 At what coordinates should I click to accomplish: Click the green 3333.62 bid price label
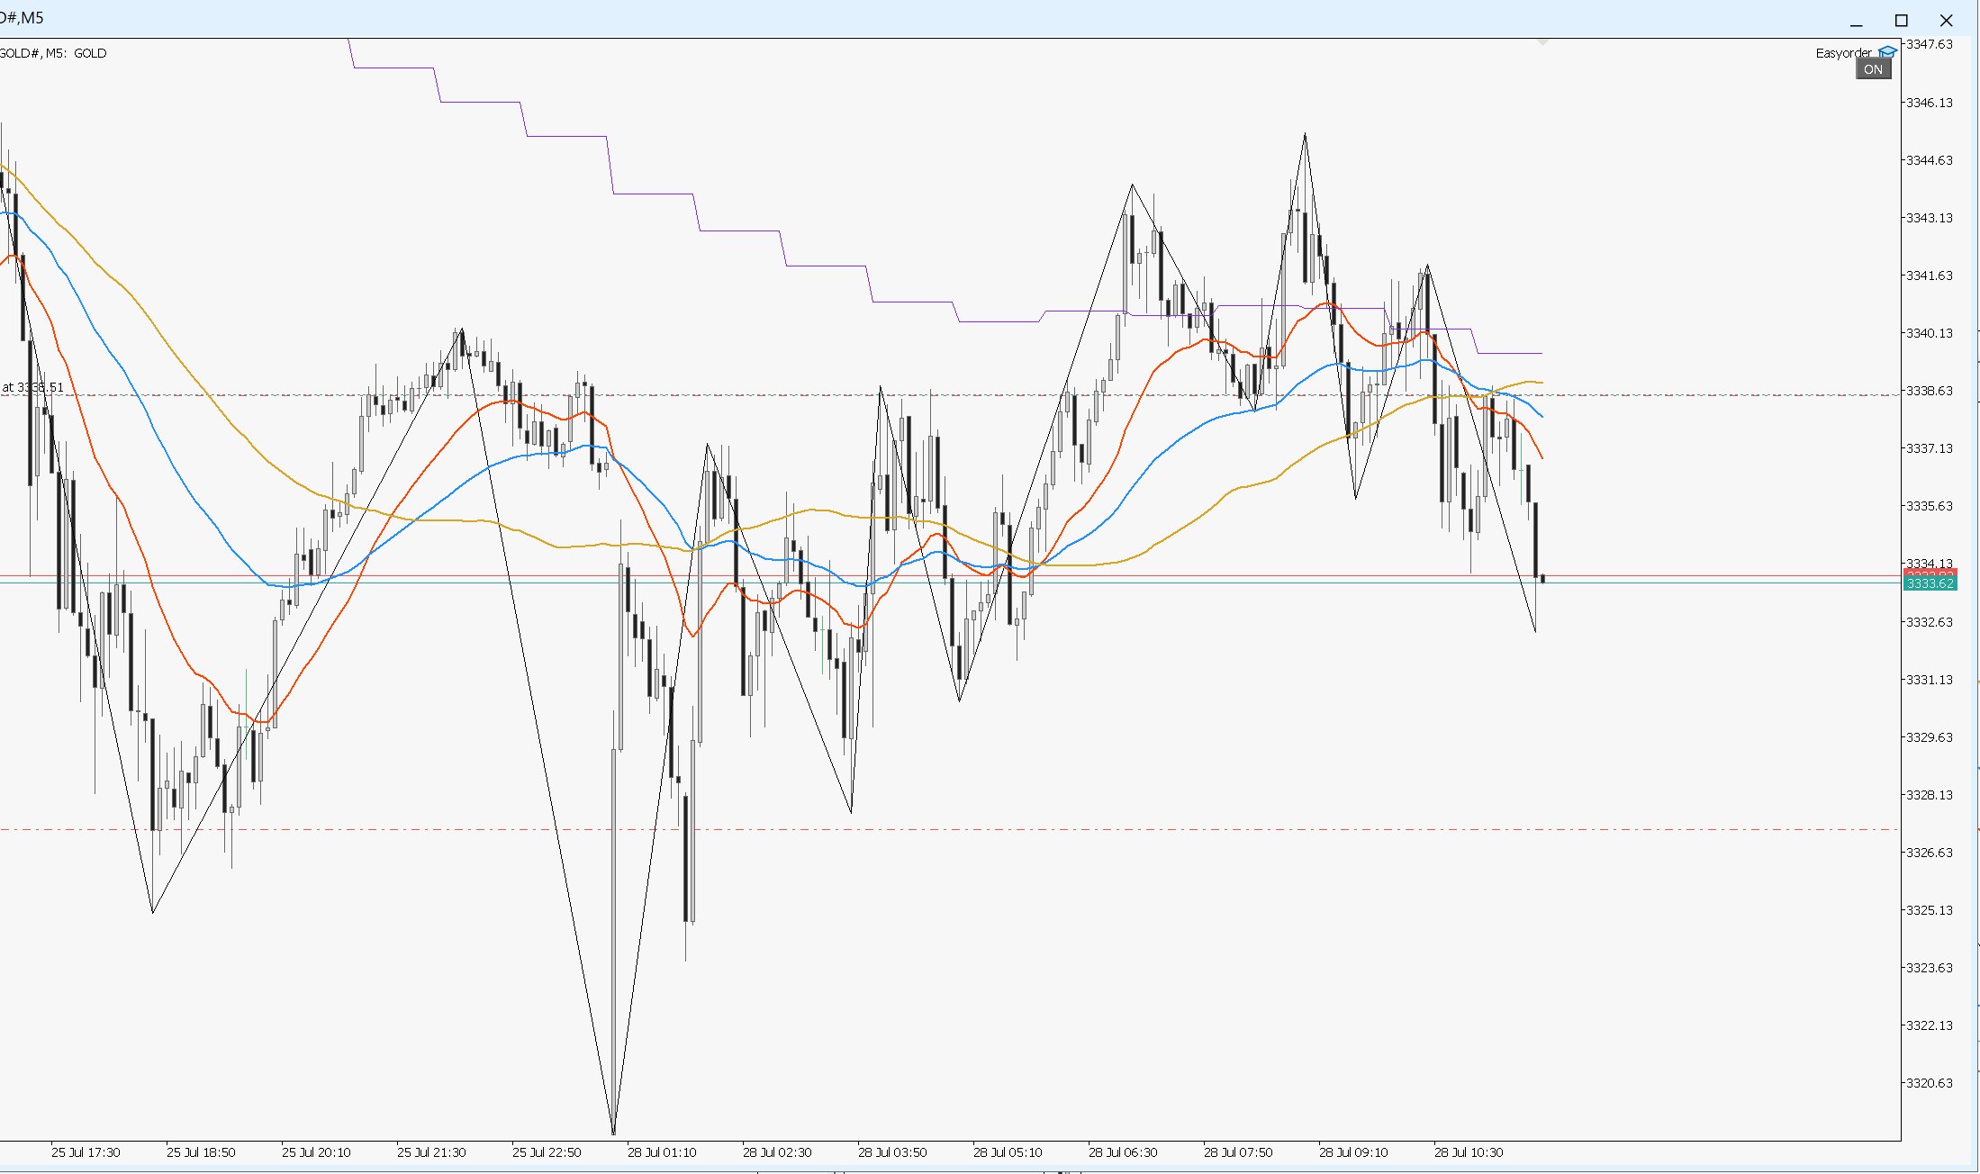[x=1930, y=583]
